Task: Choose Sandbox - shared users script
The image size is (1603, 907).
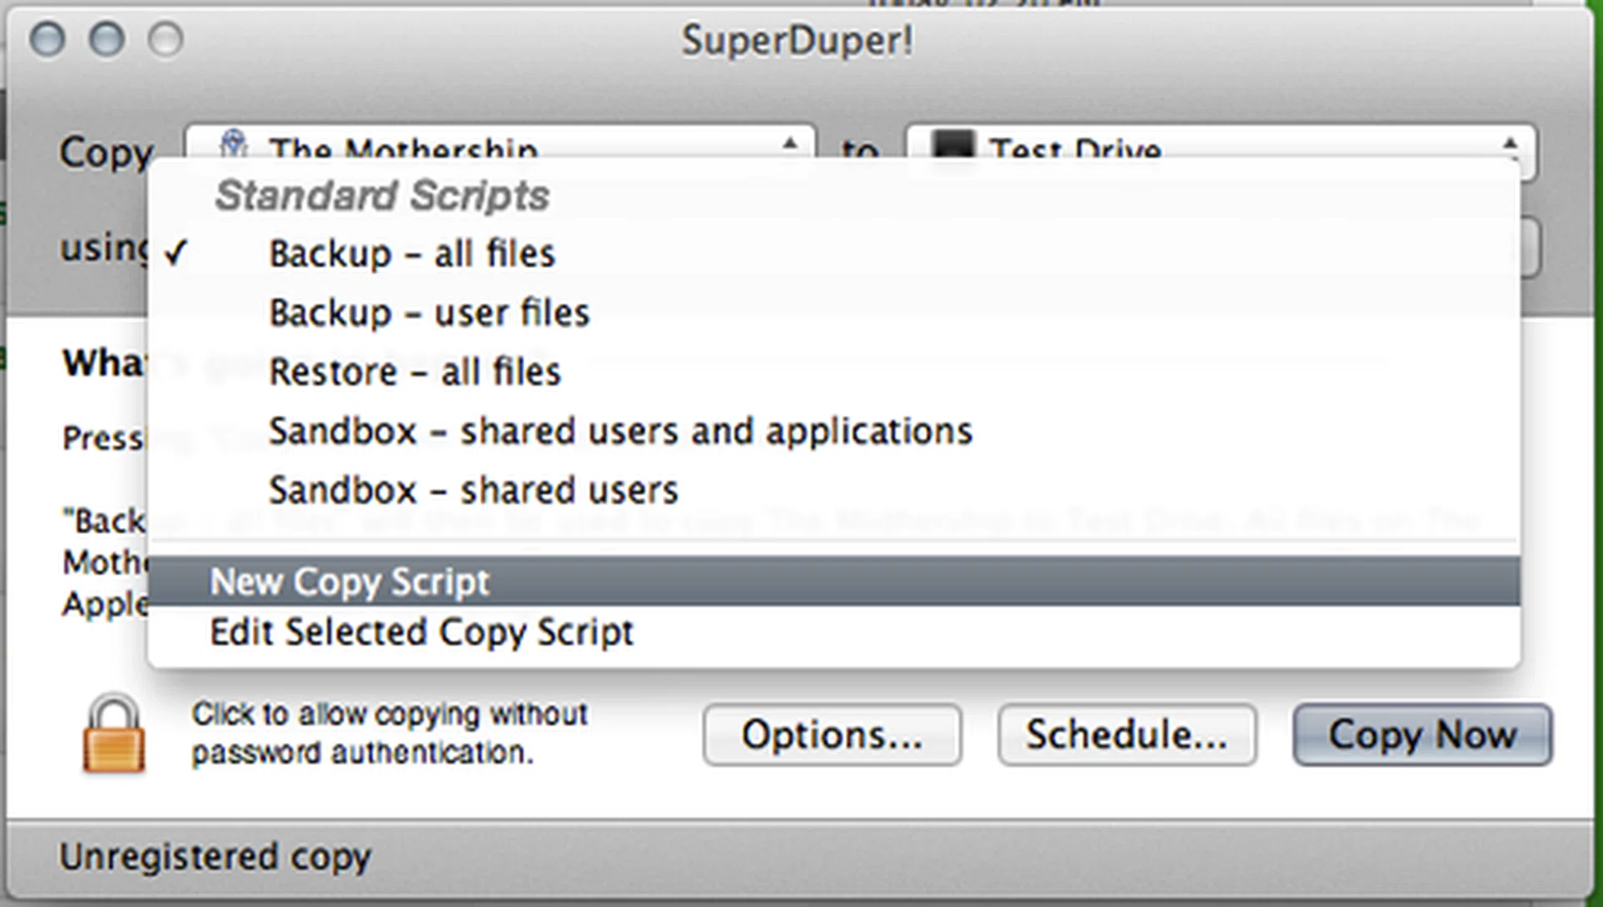Action: coord(473,490)
